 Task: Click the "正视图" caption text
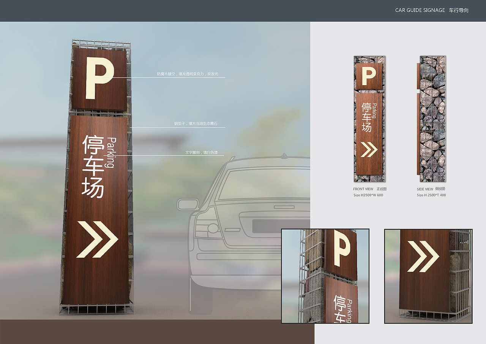382,189
